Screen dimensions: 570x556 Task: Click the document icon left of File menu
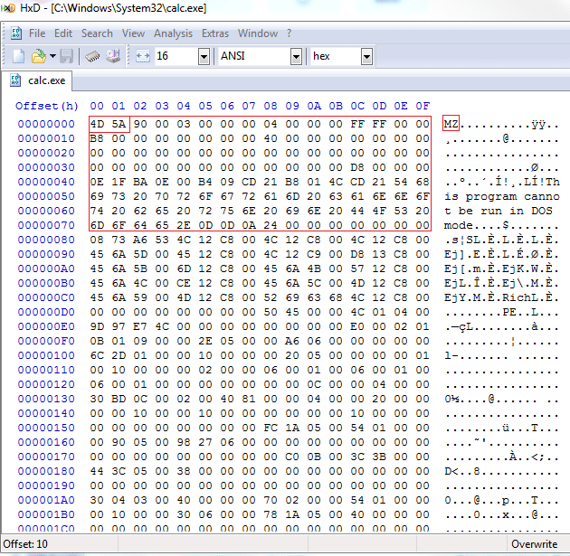[16, 33]
